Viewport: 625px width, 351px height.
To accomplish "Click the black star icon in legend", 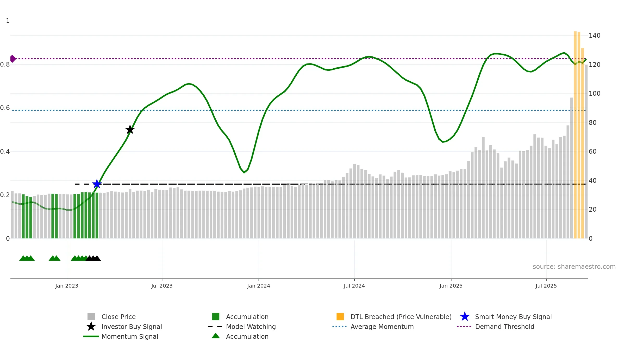I will (x=91, y=326).
